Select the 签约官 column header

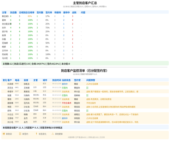[77, 80]
